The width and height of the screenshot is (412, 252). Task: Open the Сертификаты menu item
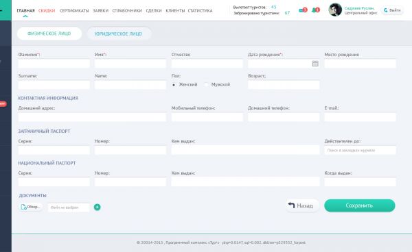pos(74,11)
